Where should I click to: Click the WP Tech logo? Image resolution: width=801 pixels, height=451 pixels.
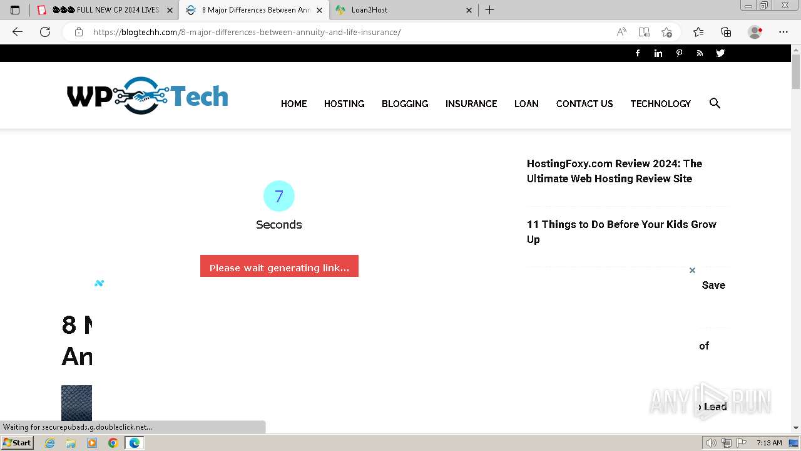[x=148, y=96]
